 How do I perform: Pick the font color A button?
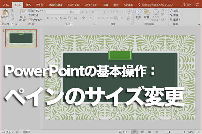pos(91,18)
